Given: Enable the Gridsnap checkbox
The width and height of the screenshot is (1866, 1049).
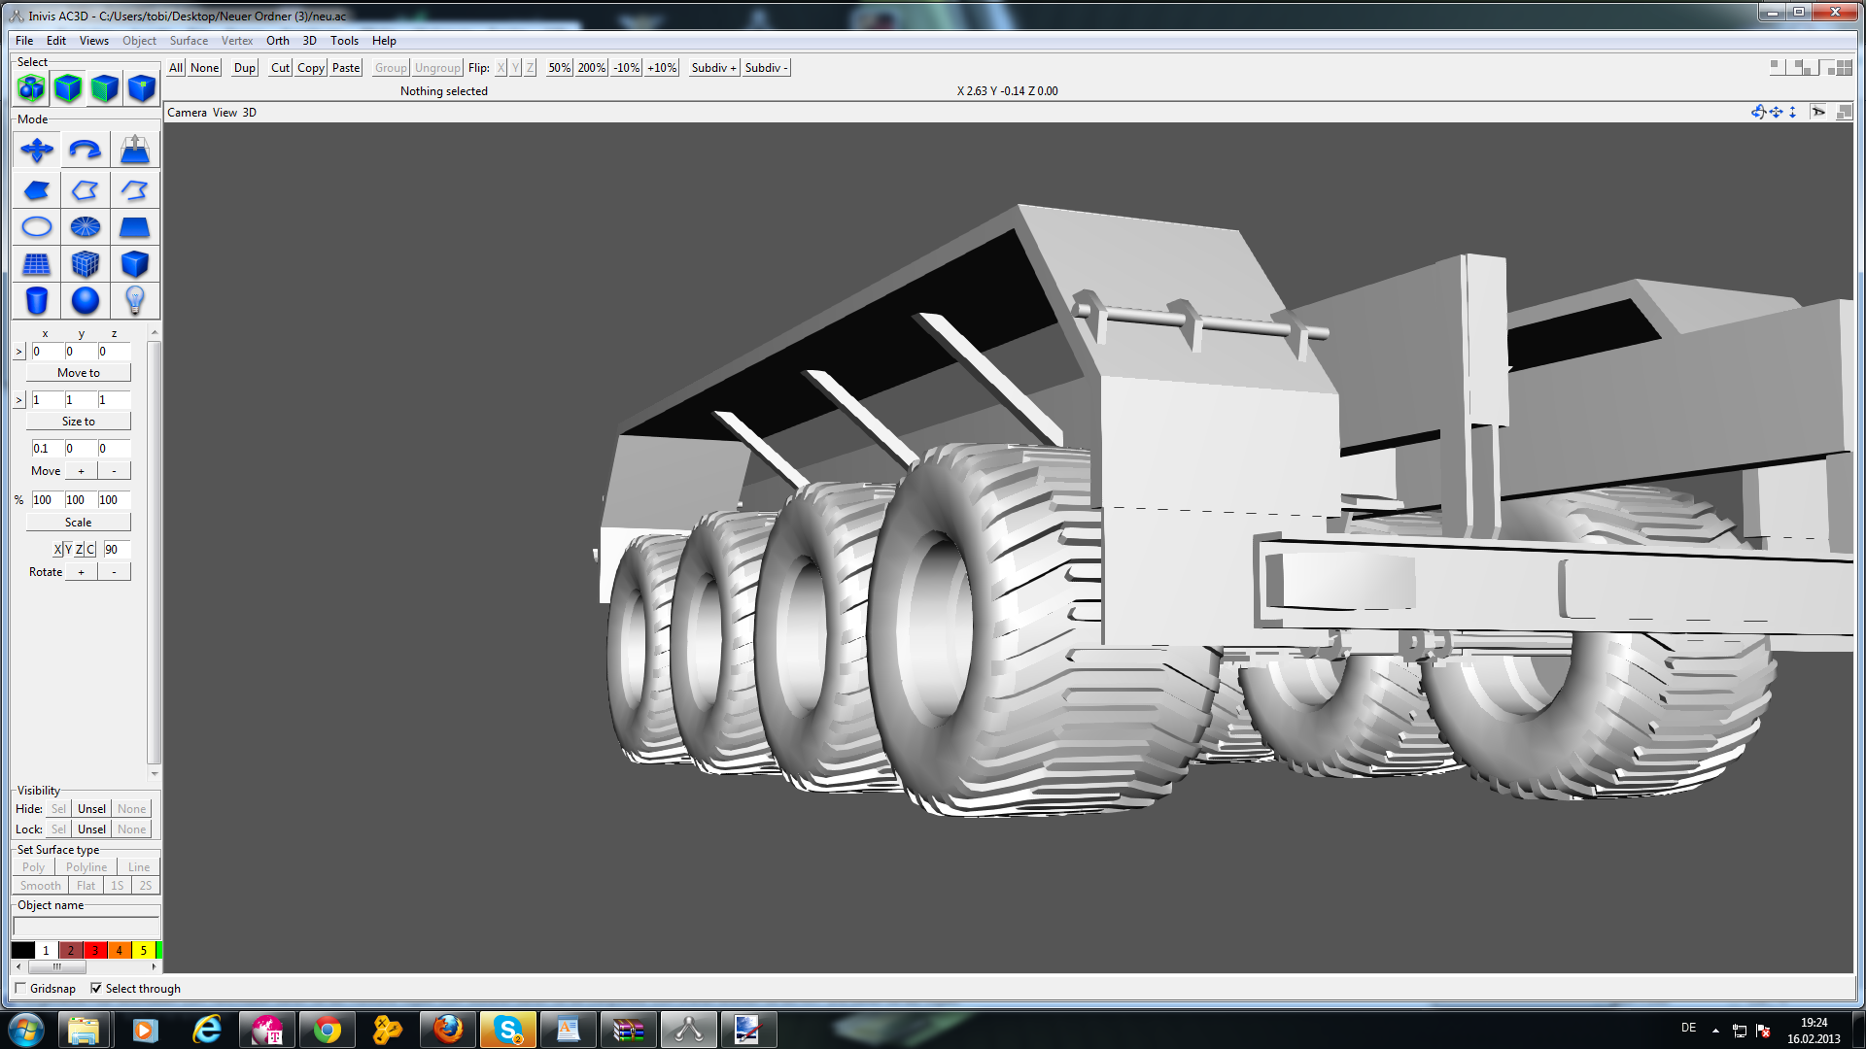Looking at the screenshot, I should 20,989.
